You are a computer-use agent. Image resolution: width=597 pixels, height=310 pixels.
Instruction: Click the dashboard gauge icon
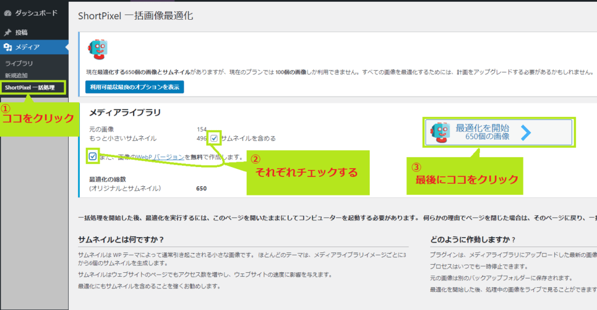[8, 13]
